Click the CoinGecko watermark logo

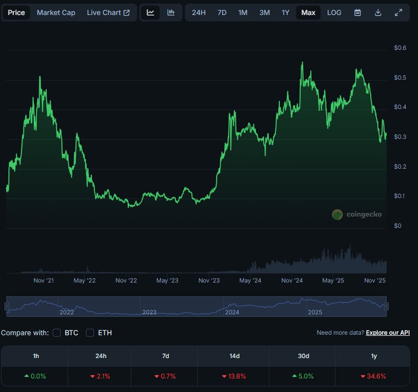(356, 215)
